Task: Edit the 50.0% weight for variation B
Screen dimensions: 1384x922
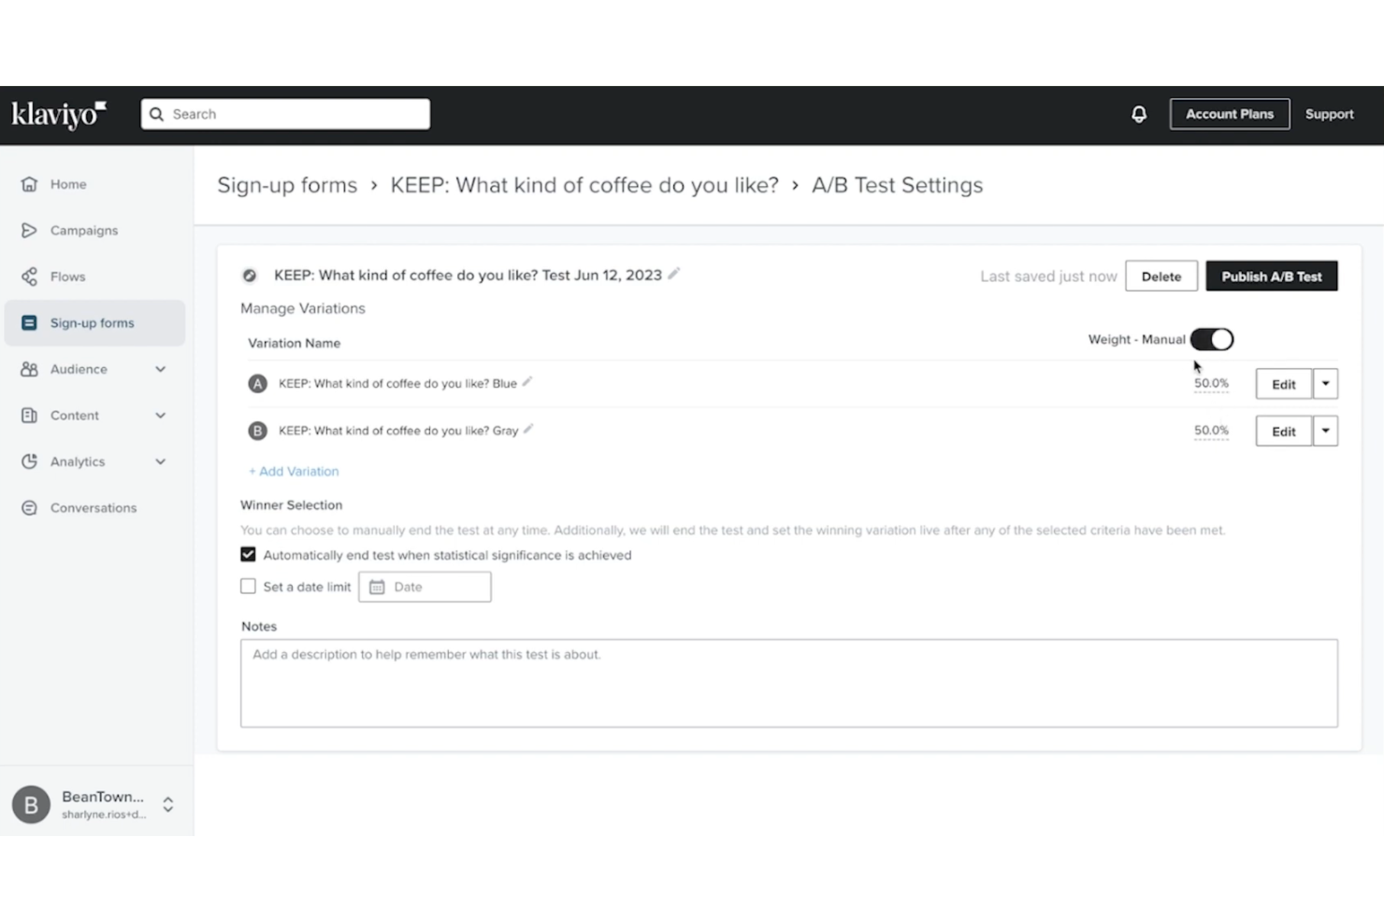Action: [x=1211, y=431]
